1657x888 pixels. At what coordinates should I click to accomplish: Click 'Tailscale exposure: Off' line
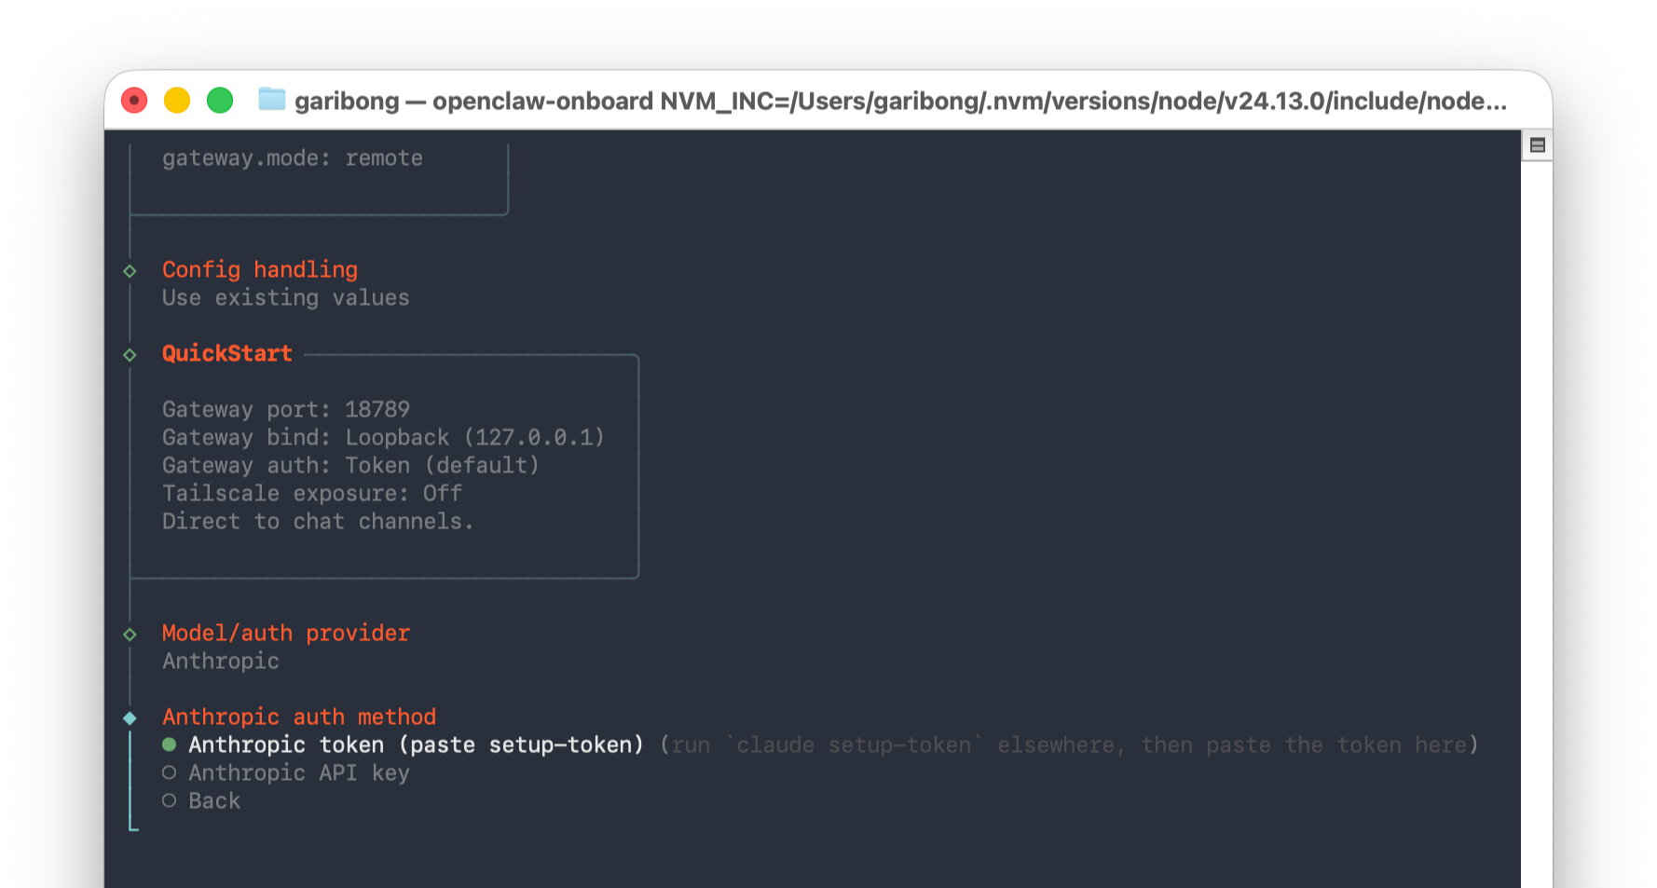pyautogui.click(x=312, y=493)
